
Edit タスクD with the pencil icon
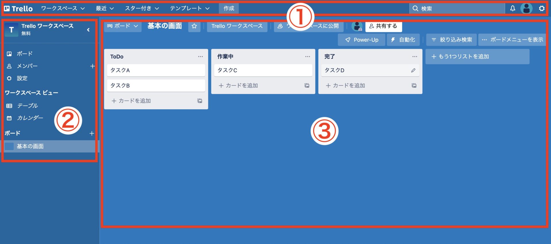tap(413, 70)
